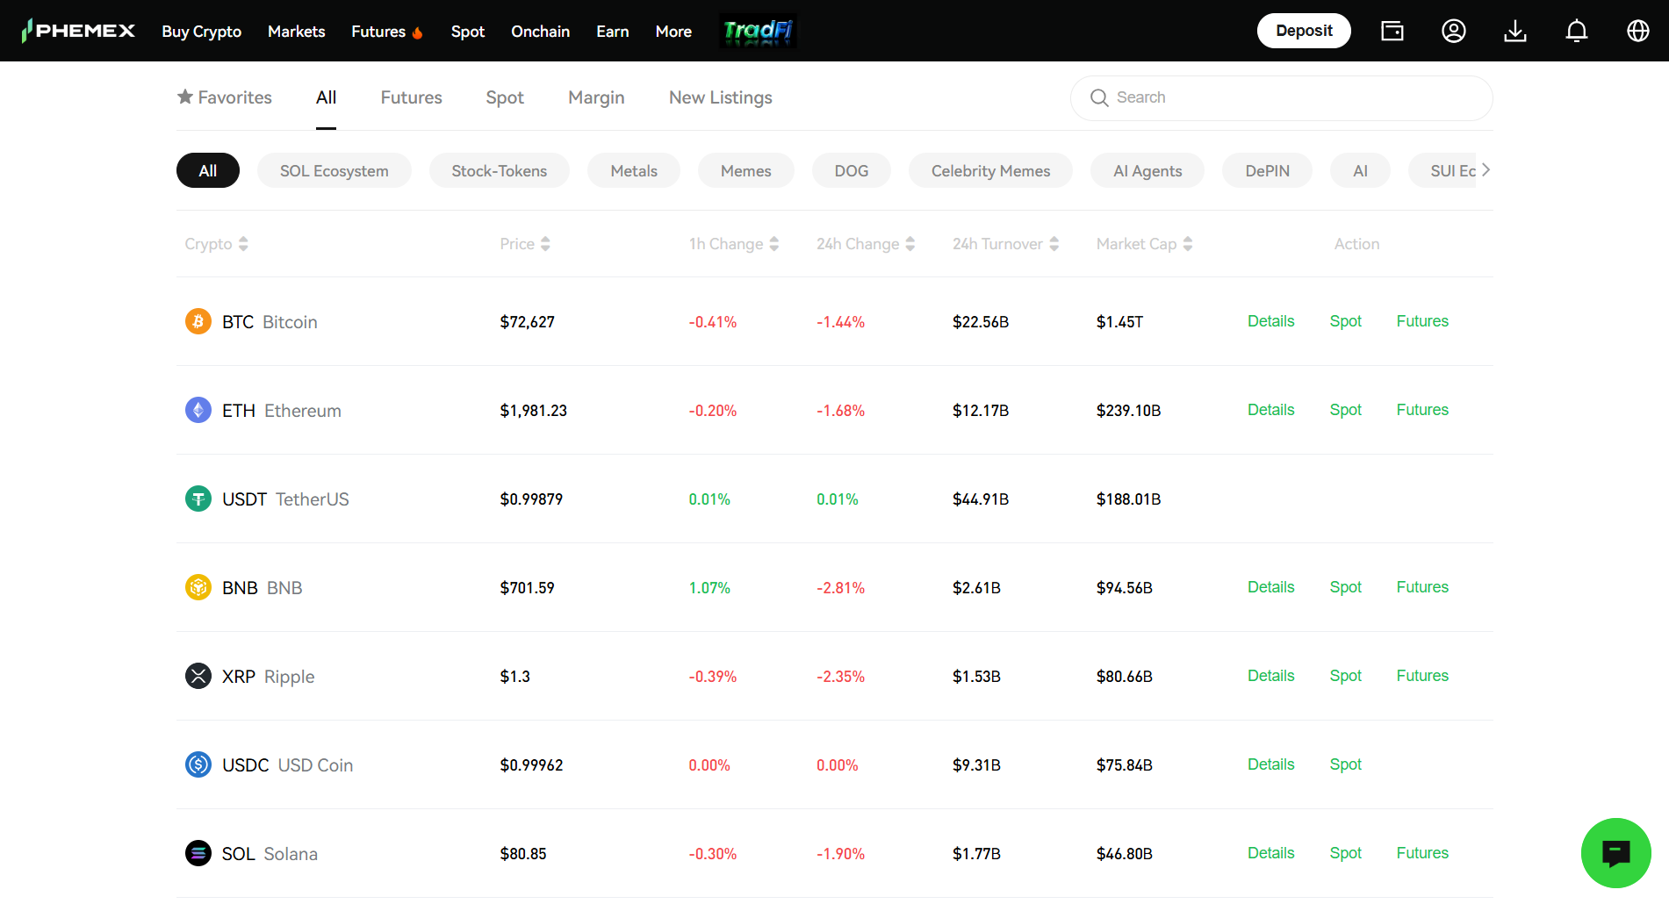Viewport: 1669px width, 904px height.
Task: Click the Tether USDT coin icon
Action: (198, 499)
